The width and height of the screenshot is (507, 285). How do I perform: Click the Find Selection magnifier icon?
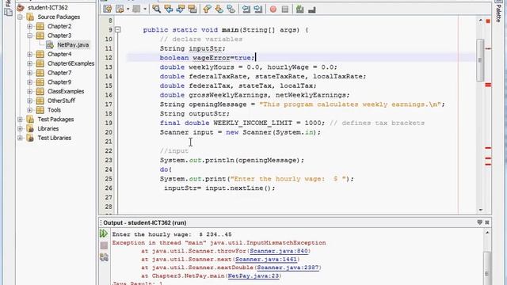point(157,9)
